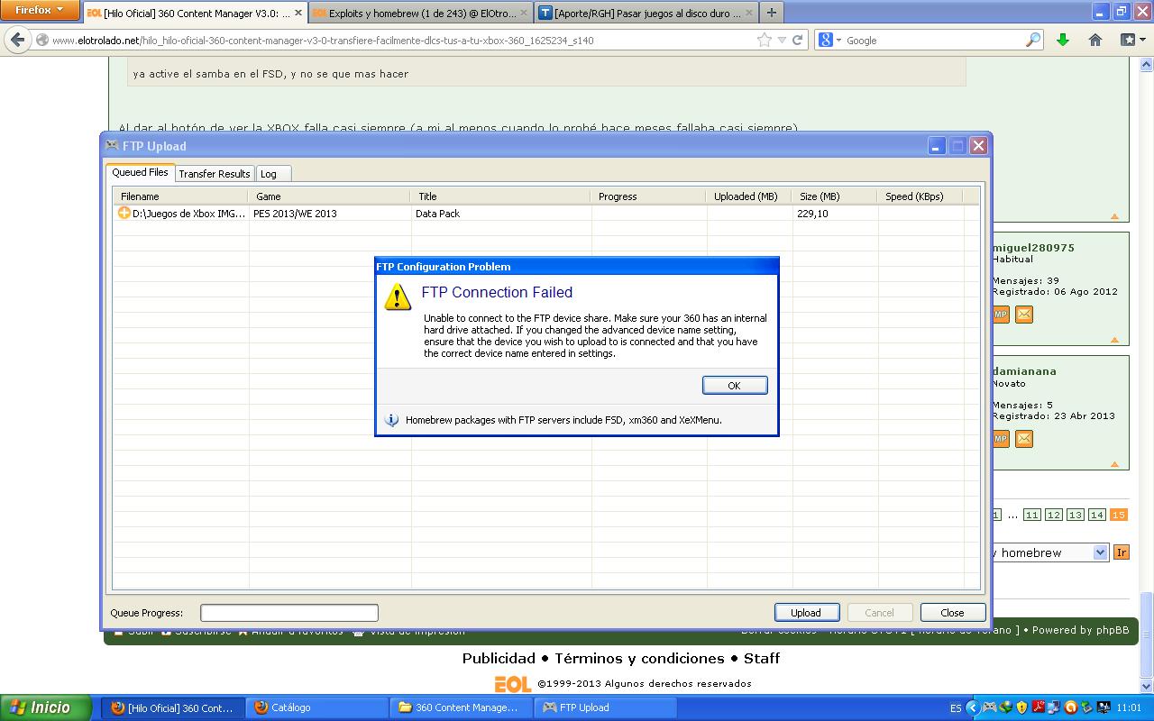This screenshot has width=1154, height=721.
Task: Click the Data Pack title cell
Action: coord(438,214)
